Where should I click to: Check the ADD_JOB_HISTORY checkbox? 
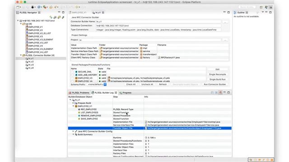[x=72, y=75]
